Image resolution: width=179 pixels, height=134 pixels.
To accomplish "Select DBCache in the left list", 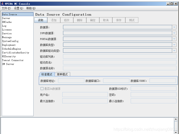I will click(x=18, y=22).
